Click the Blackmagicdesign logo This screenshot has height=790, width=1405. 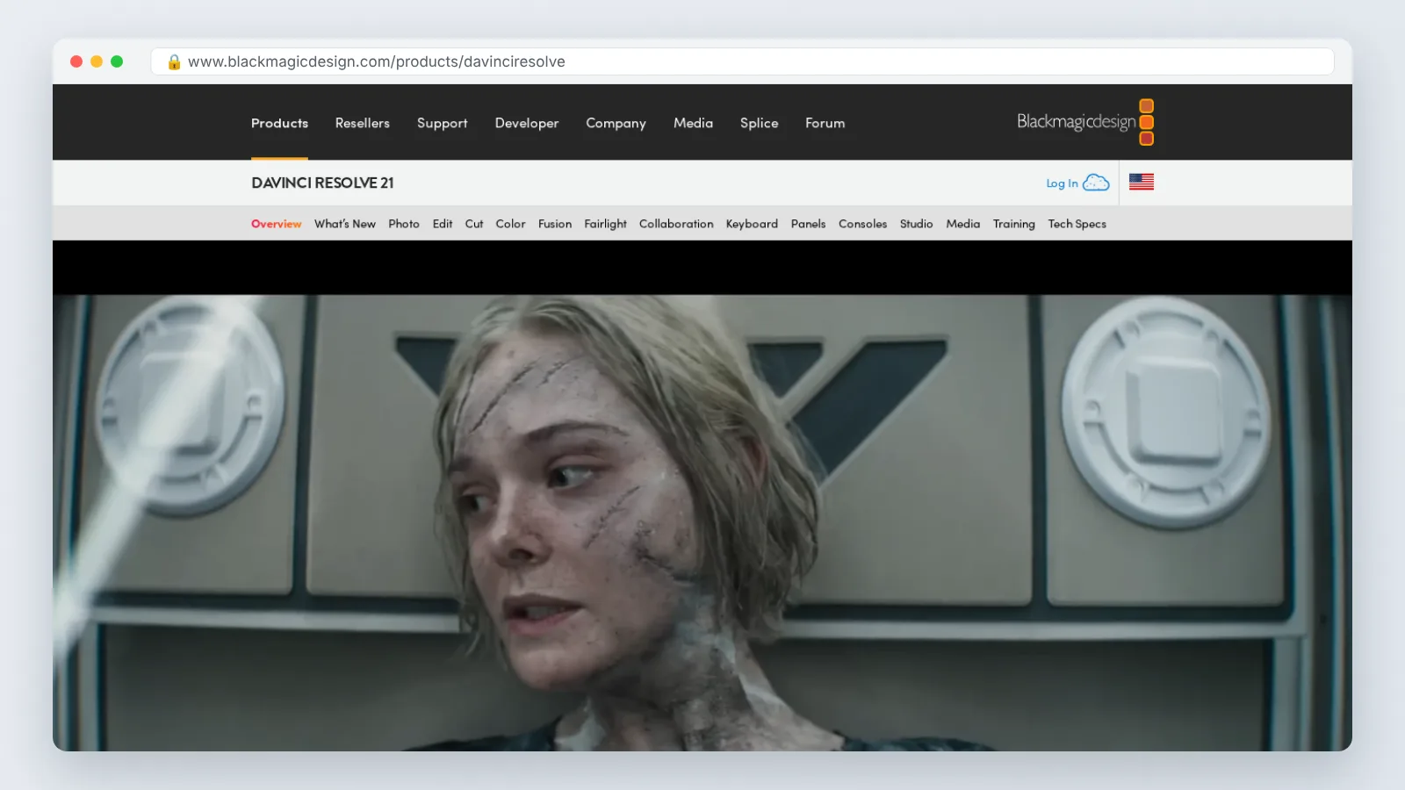click(x=1085, y=122)
